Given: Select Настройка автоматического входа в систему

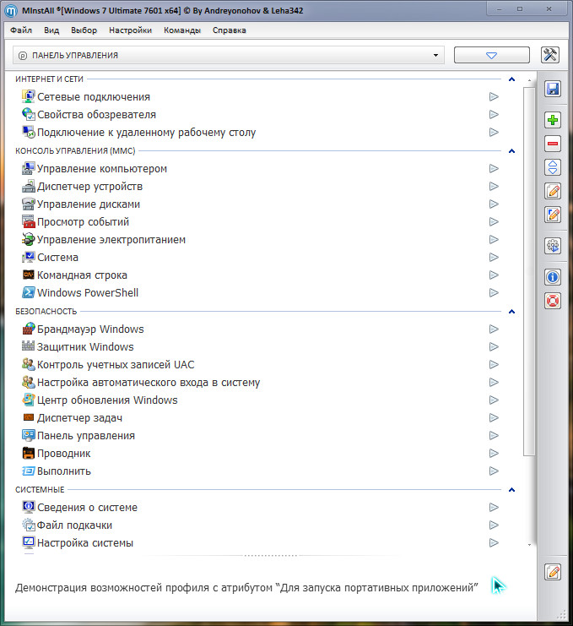Looking at the screenshot, I should [149, 383].
